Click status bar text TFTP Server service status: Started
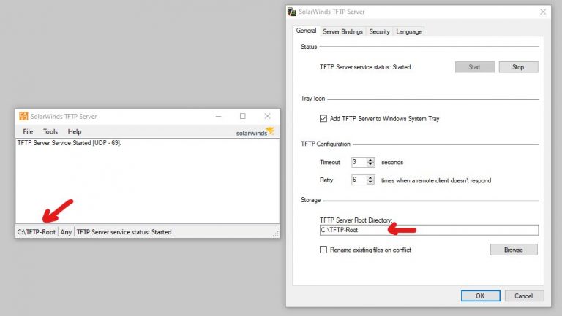 [124, 232]
